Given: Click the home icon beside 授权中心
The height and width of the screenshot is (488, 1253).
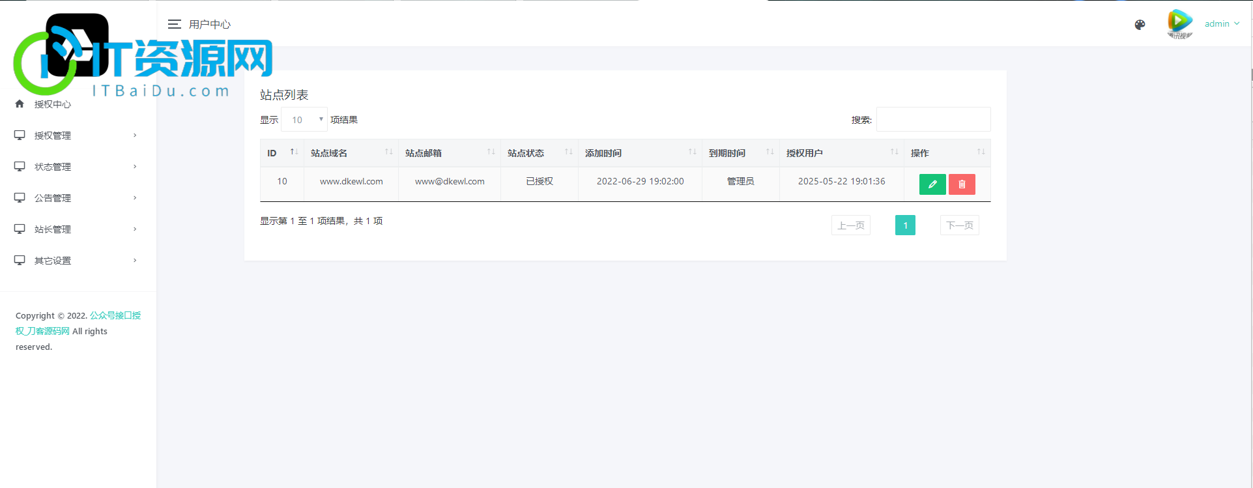Looking at the screenshot, I should point(20,104).
